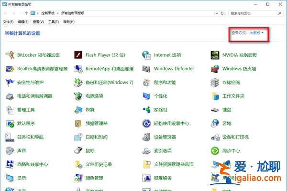Open 任务栏和导航 link
The width and height of the screenshot is (287, 191).
31,137
